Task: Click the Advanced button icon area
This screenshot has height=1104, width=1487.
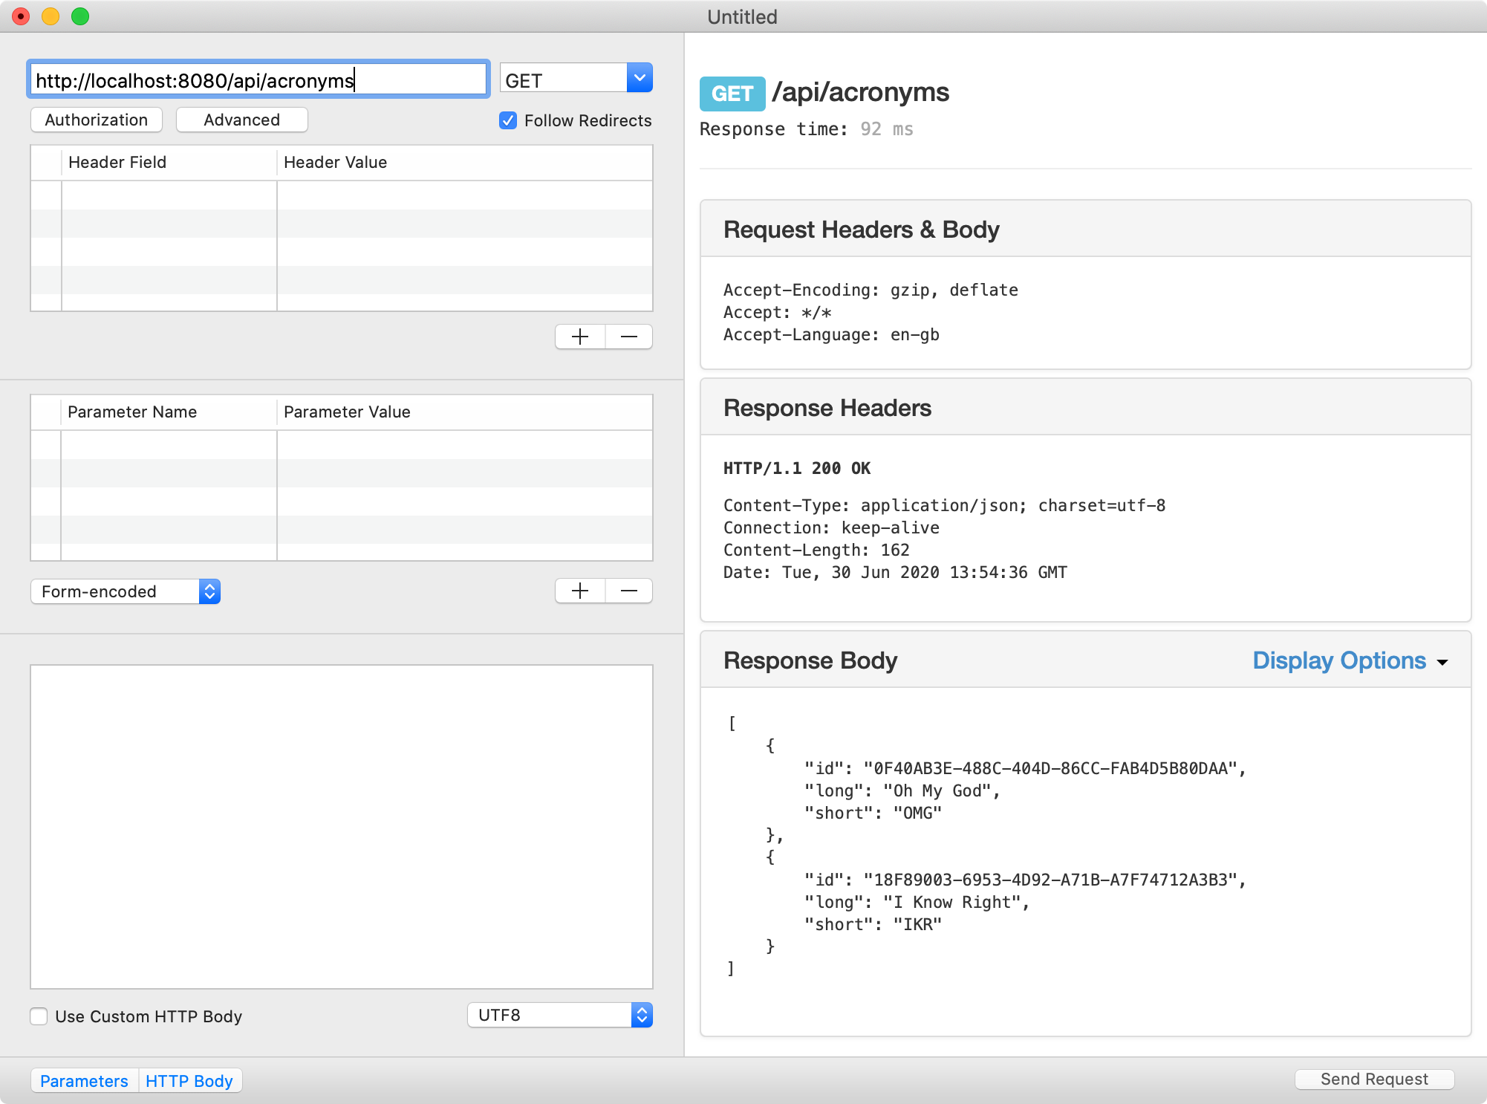Action: (242, 120)
